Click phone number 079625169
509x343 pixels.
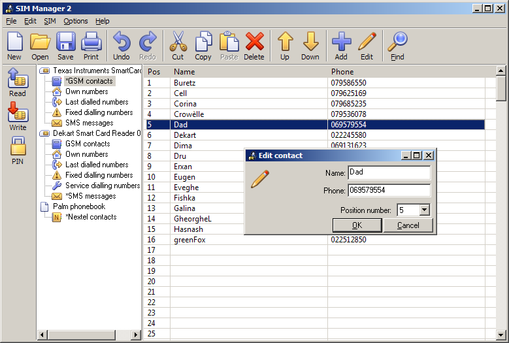(349, 93)
